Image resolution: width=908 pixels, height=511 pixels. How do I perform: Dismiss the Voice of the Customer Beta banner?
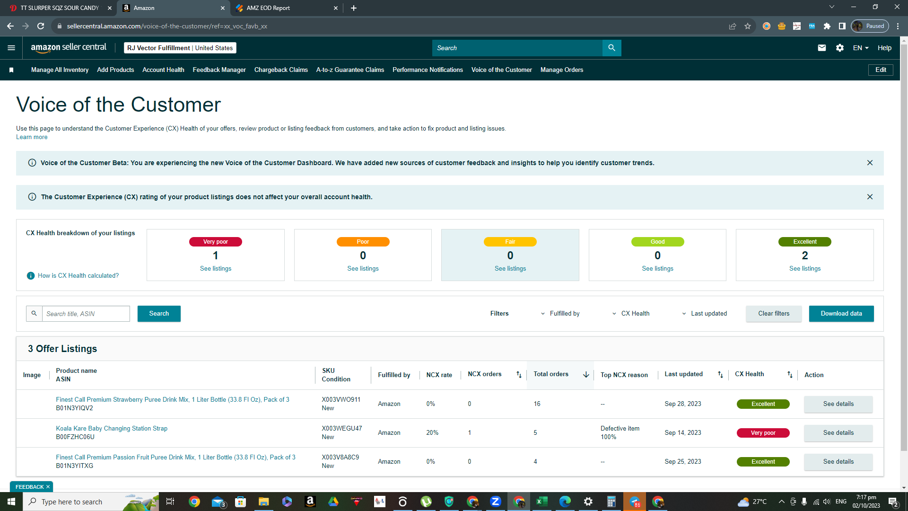tap(870, 163)
